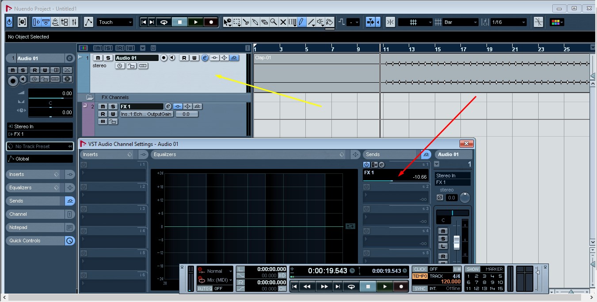Viewport: 597px width, 302px height.
Task: Toggle phase invert in channel settings
Action: tap(440, 198)
